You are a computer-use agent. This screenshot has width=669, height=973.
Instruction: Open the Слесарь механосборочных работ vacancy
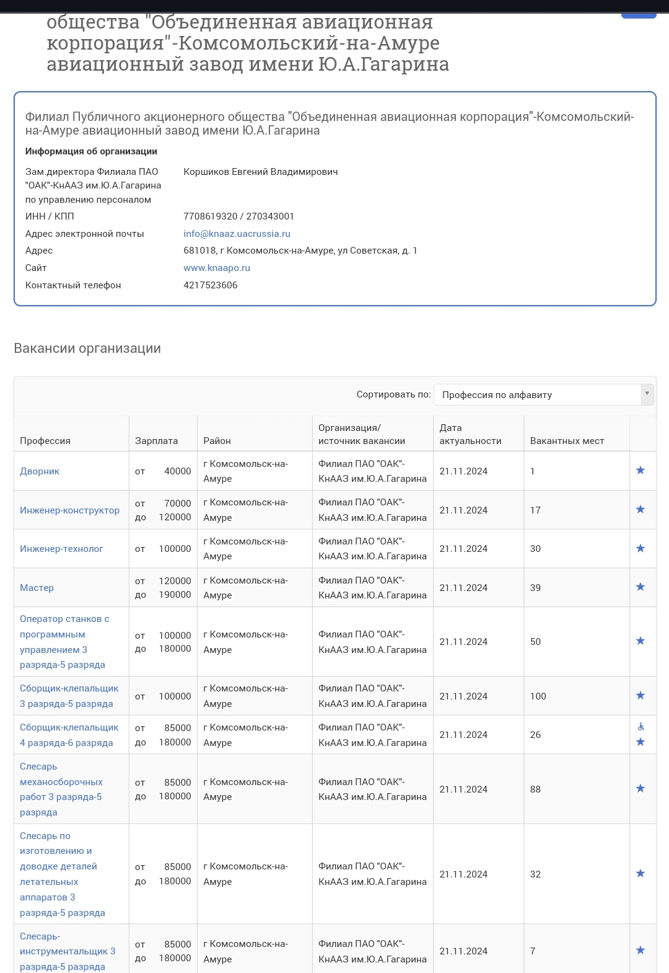tap(61, 789)
